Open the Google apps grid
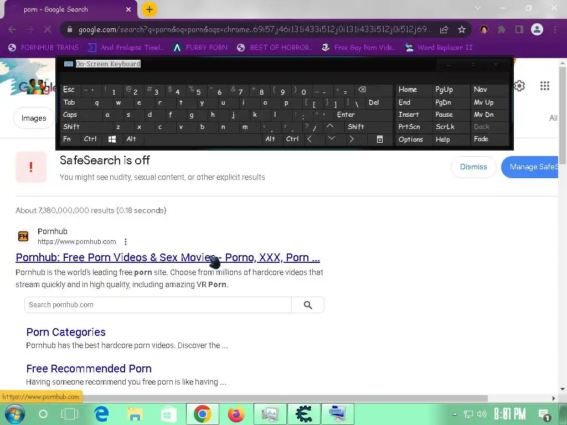Screen dimensions: 567x425 coord(545,86)
